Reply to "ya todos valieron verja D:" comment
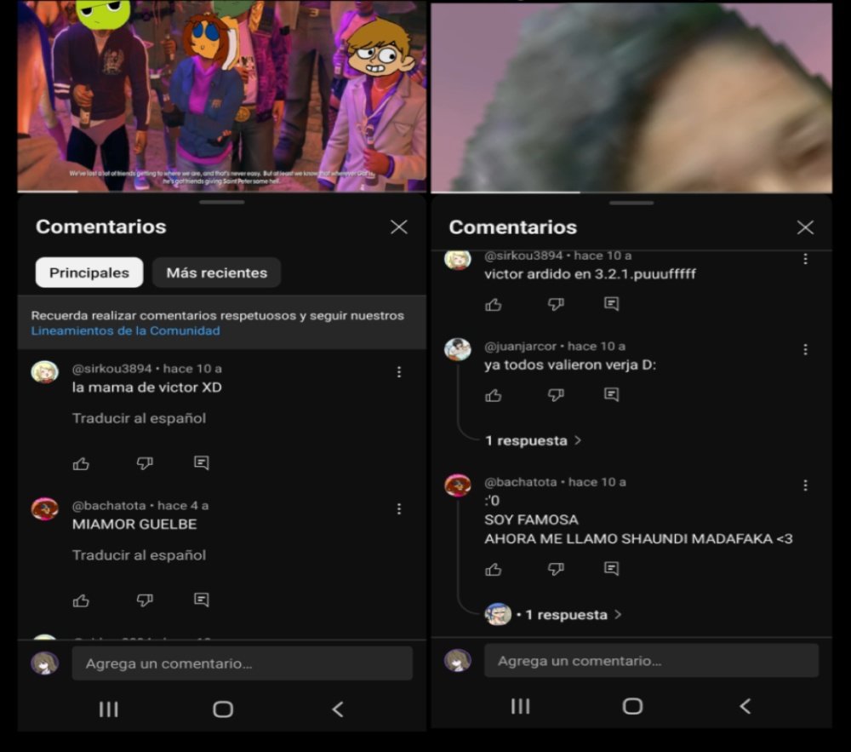The height and width of the screenshot is (752, 851). click(612, 394)
